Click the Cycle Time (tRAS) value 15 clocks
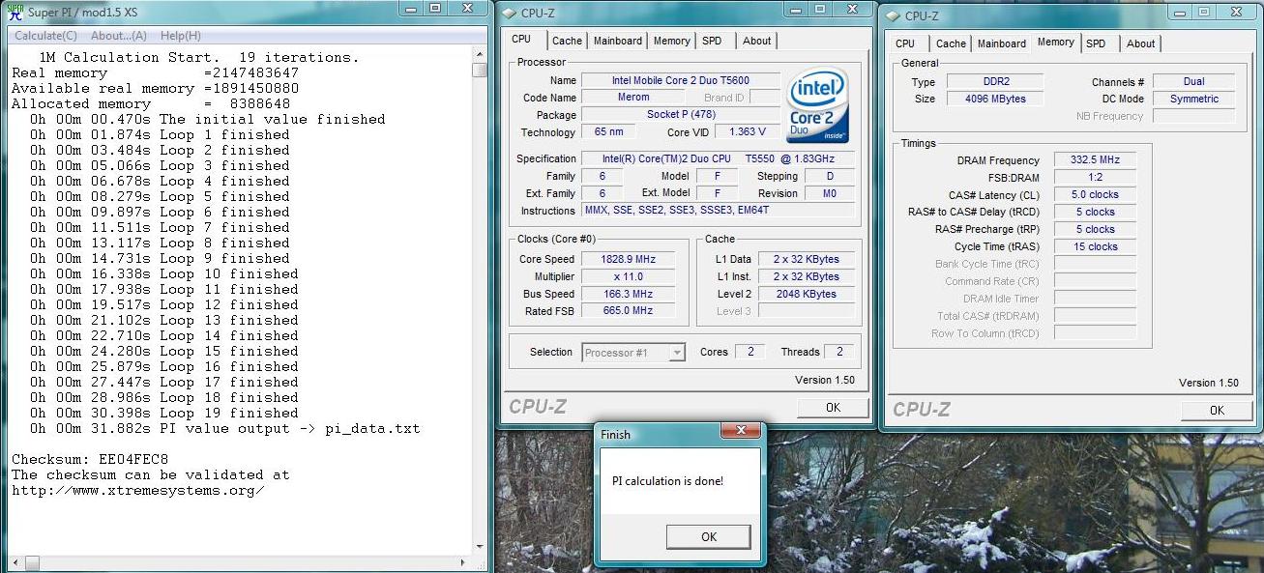The height and width of the screenshot is (573, 1264). (1095, 247)
